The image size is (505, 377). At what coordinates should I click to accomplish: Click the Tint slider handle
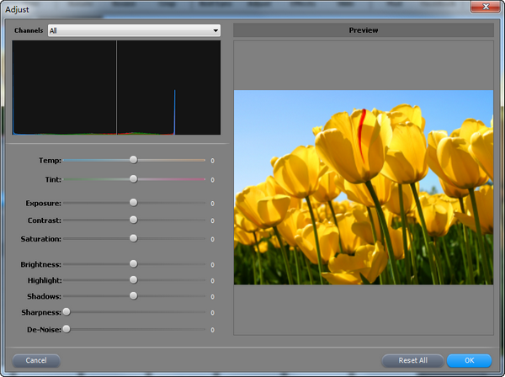point(133,178)
